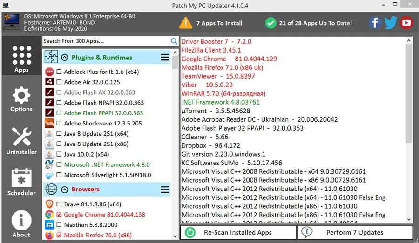Screen dimensions: 419x243
Task: Click app list scrollbar thumb
Action: coord(175,62)
